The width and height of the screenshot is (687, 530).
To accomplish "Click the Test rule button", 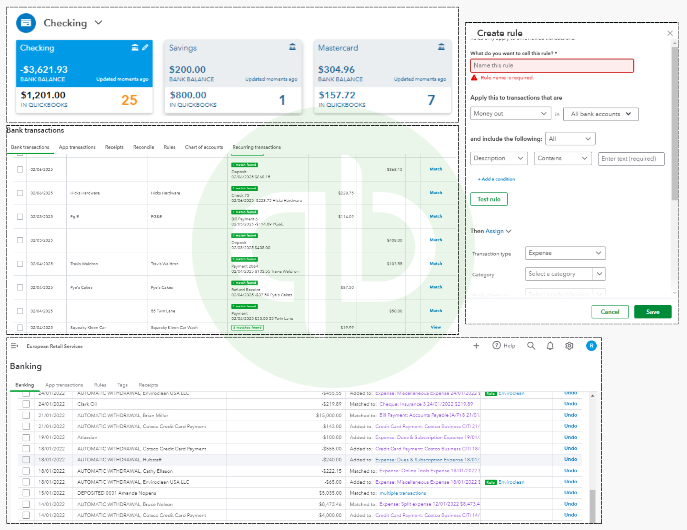I will 488,199.
